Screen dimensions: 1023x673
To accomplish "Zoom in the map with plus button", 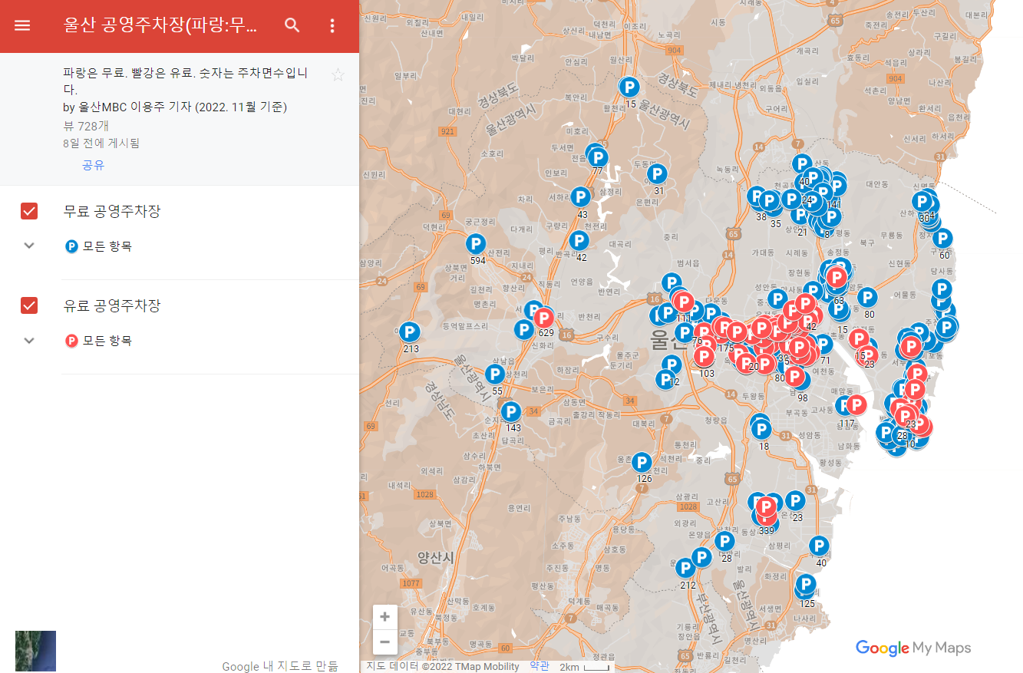I will 385,617.
